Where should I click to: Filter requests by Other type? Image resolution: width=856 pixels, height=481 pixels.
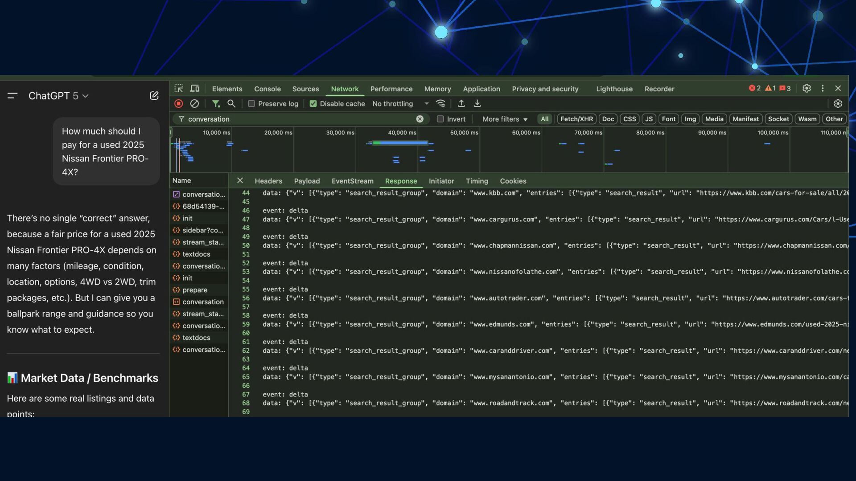834,119
